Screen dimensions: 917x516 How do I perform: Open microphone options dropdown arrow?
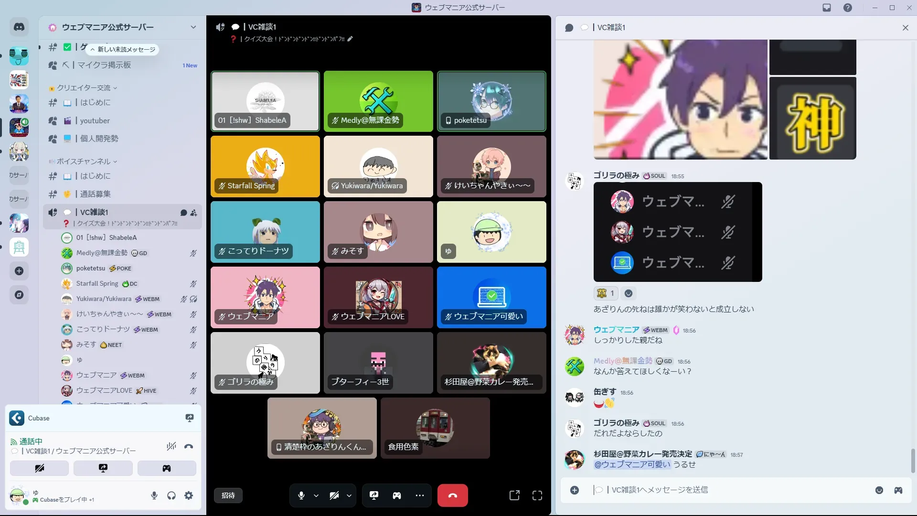pos(316,495)
